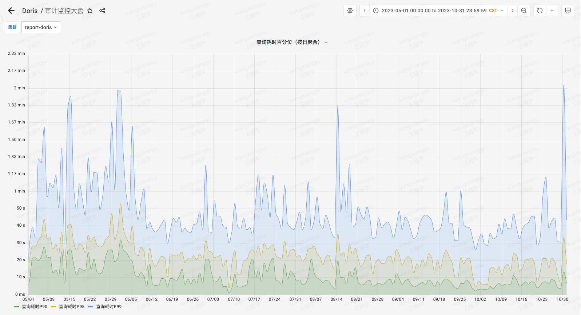Click the 2.33 min y-axis label
The width and height of the screenshot is (581, 315).
(x=16, y=53)
